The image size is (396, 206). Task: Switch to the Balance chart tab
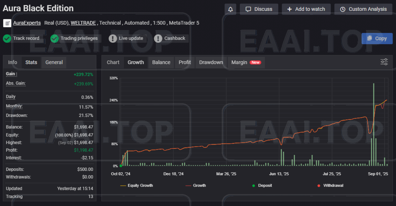pyautogui.click(x=161, y=62)
